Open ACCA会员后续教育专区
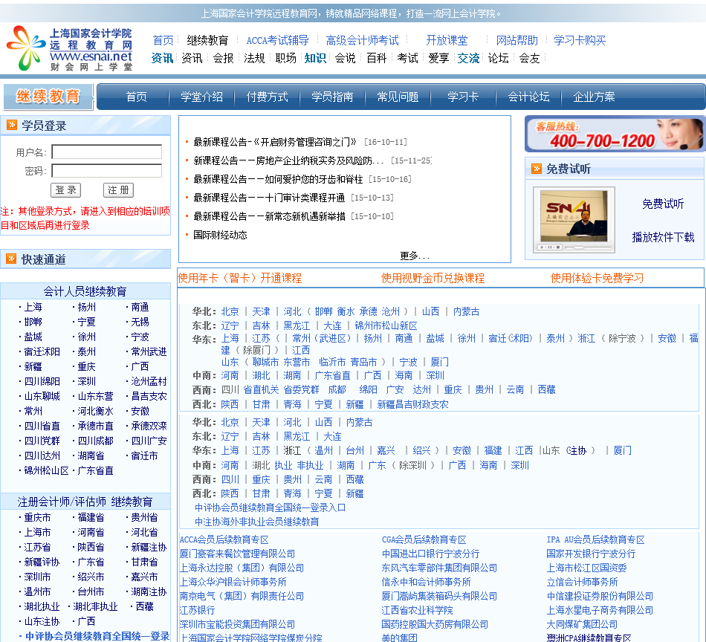706x642 pixels. (x=224, y=539)
